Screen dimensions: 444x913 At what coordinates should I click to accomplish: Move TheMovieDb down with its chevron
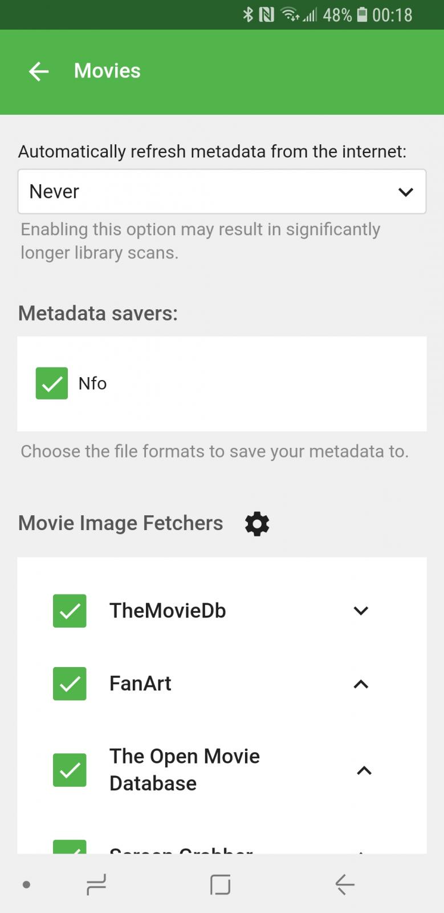tap(361, 611)
